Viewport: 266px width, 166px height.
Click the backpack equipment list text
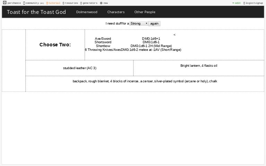(145, 81)
